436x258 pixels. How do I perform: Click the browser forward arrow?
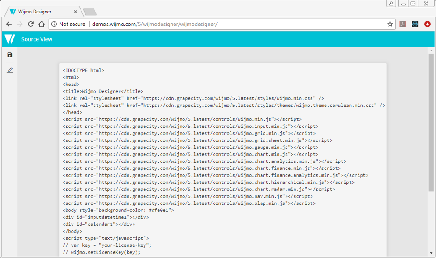20,24
